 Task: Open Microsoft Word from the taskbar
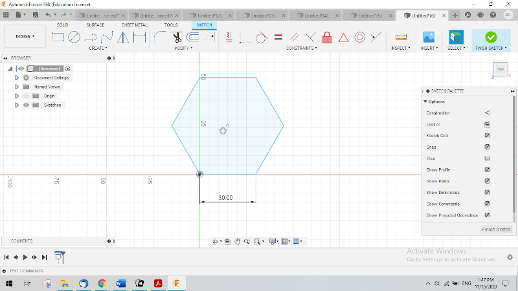coord(120,283)
